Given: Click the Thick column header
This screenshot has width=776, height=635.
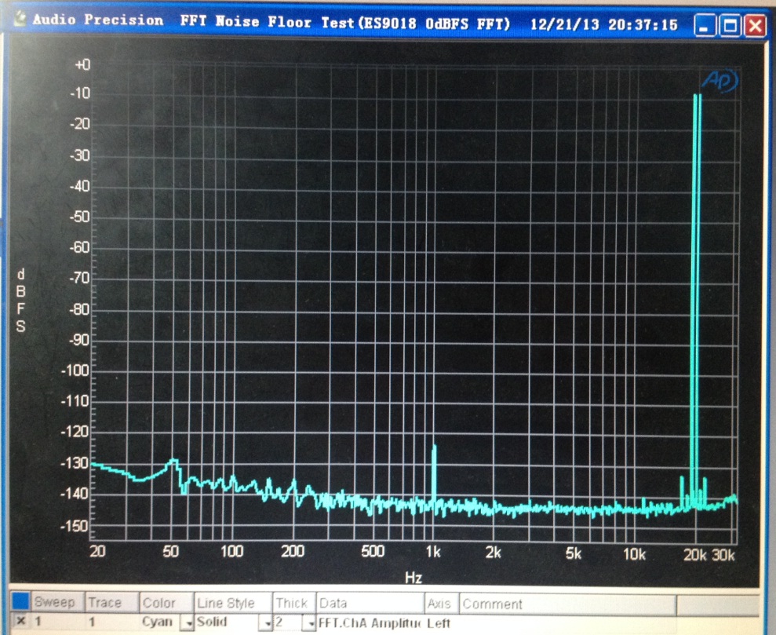Looking at the screenshot, I should click(294, 603).
